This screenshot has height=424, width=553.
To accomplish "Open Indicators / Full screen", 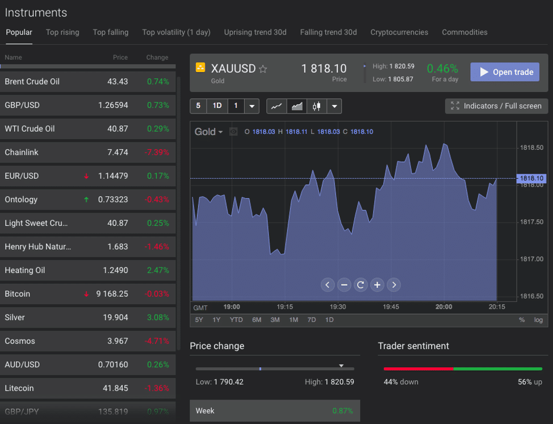I will tap(496, 106).
